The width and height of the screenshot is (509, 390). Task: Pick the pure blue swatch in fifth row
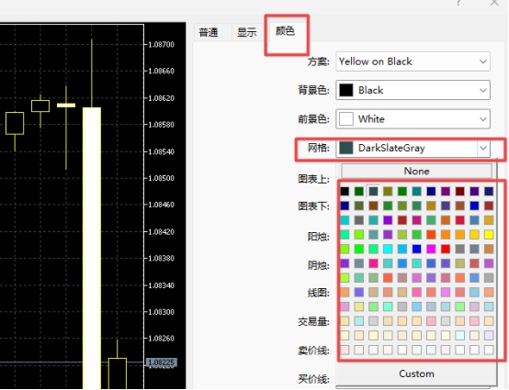click(416, 249)
